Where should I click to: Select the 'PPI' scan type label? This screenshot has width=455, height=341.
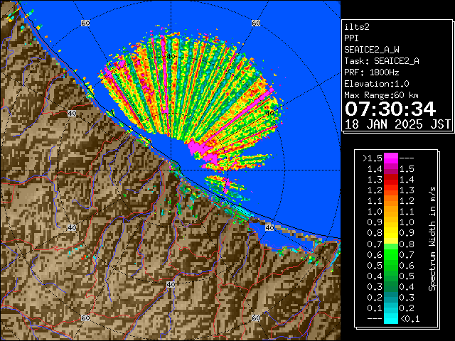[351, 38]
